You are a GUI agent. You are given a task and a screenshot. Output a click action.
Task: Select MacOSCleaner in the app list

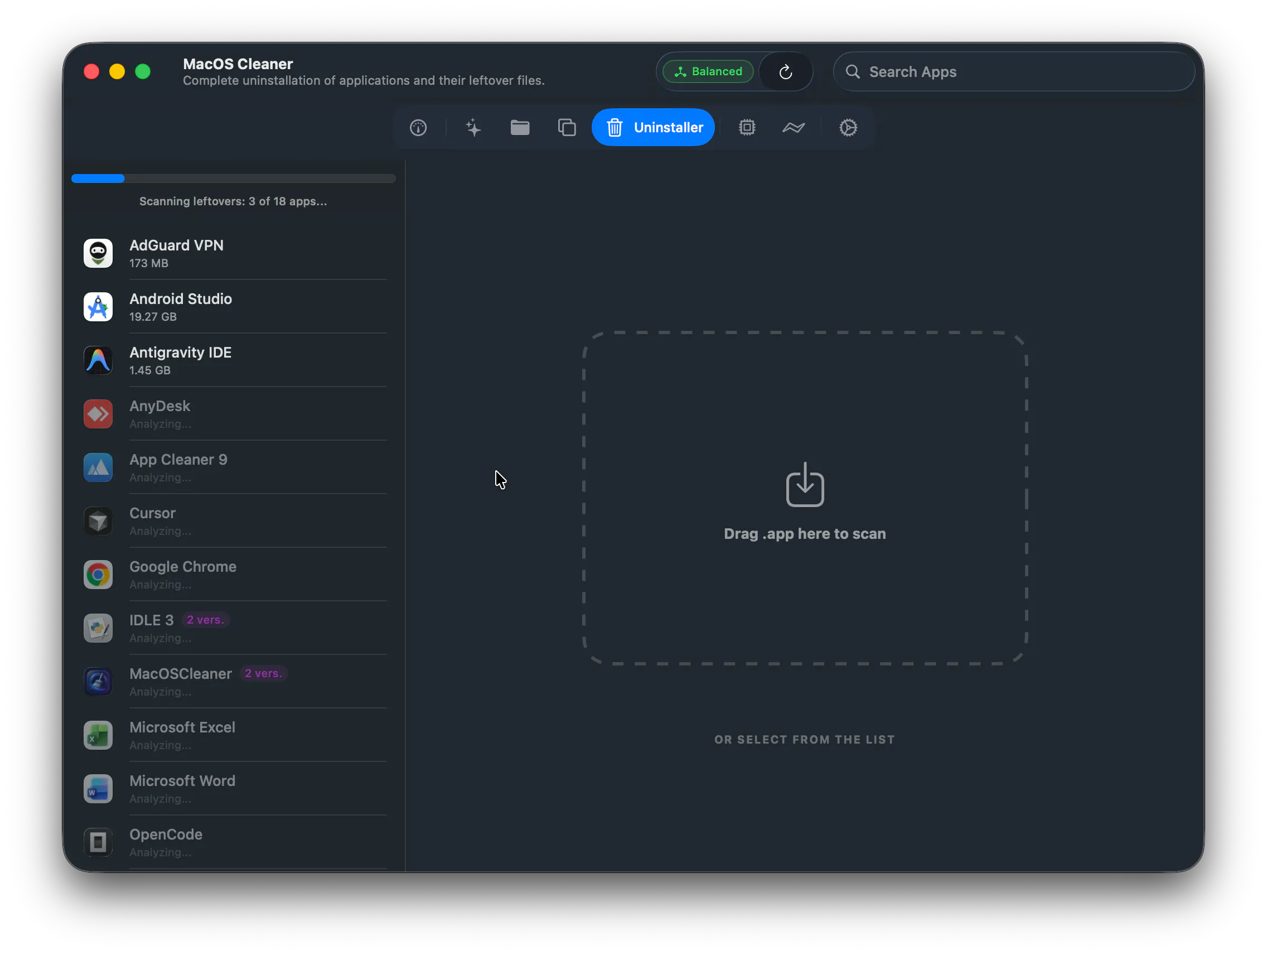(234, 682)
